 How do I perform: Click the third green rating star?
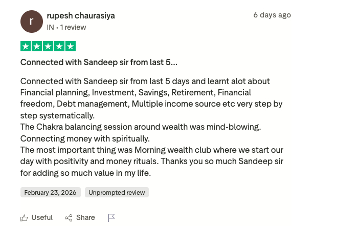48,46
